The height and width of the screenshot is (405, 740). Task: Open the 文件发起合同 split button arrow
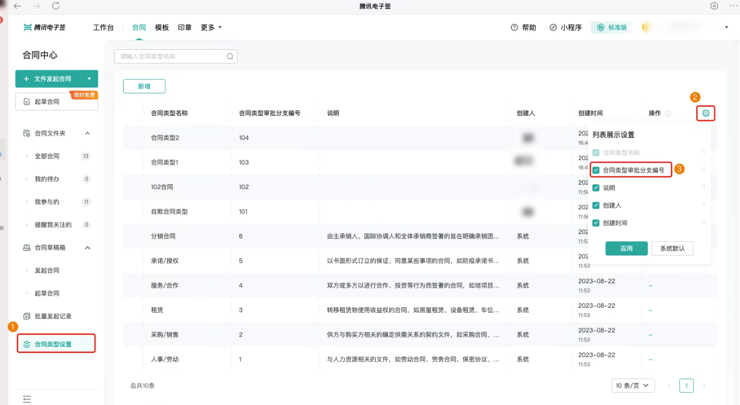[89, 79]
